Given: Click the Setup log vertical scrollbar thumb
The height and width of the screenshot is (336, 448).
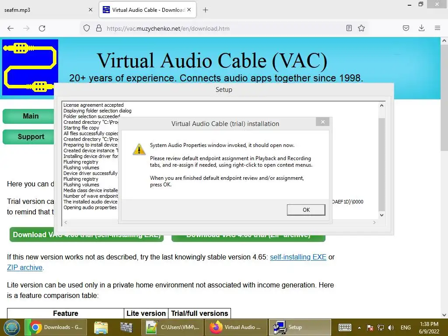Looking at the screenshot, I should click(381, 164).
